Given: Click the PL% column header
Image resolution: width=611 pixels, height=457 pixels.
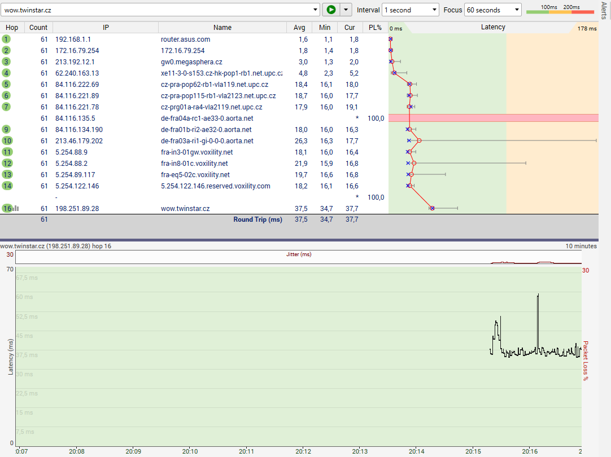Looking at the screenshot, I should click(375, 28).
